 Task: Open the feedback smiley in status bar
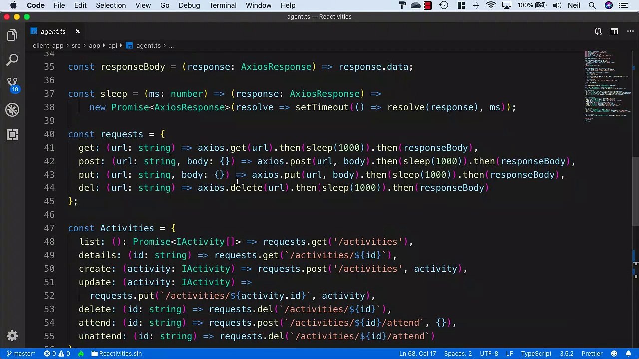coord(614,354)
